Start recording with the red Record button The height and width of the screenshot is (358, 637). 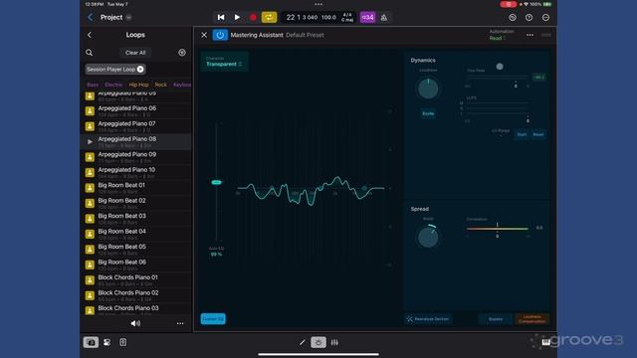pos(253,18)
